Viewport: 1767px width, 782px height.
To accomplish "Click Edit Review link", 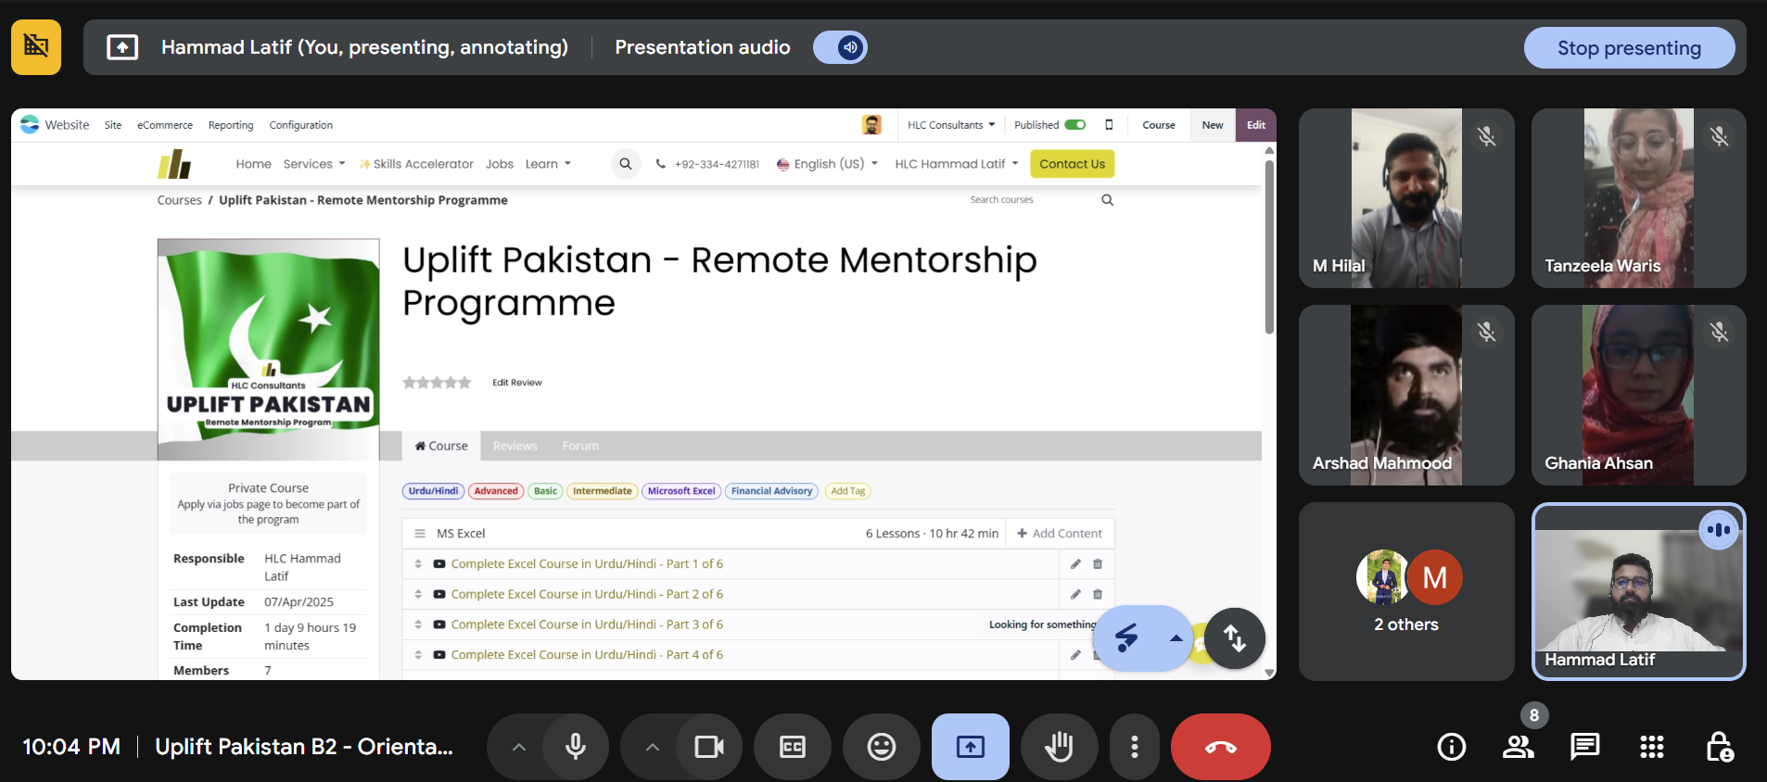I will tap(516, 383).
